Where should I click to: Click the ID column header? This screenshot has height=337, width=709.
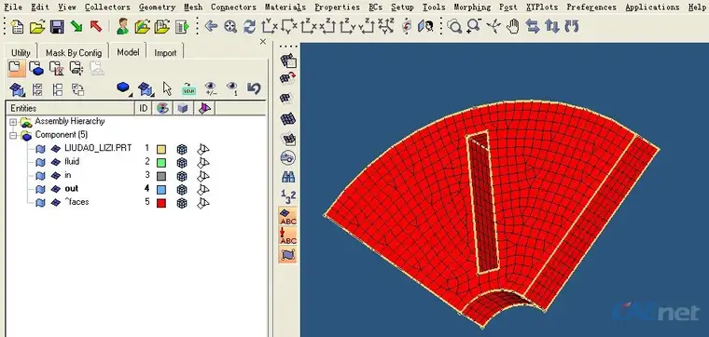pyautogui.click(x=144, y=108)
